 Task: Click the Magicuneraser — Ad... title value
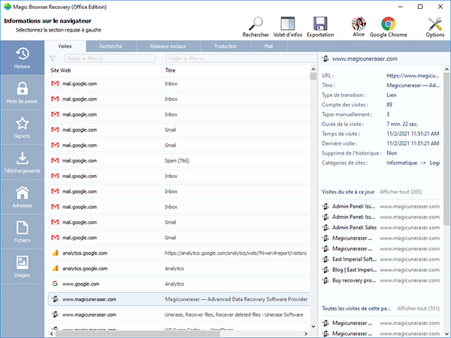(413, 85)
